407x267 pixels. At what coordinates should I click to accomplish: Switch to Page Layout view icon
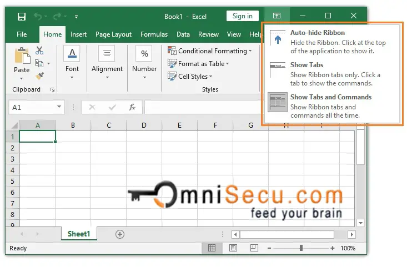coord(233,248)
